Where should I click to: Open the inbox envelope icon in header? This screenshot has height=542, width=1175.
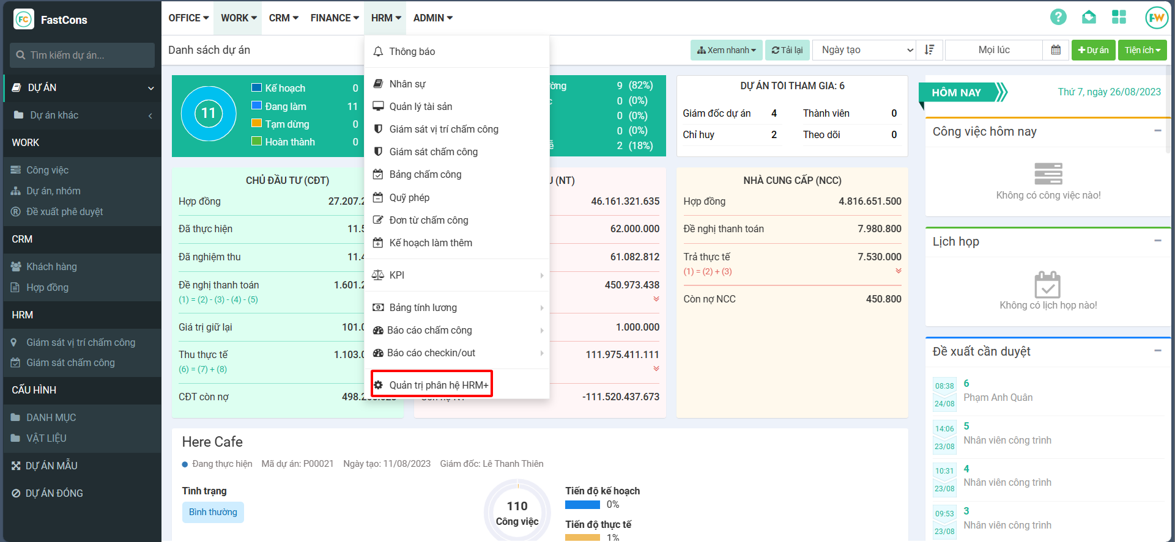pyautogui.click(x=1089, y=17)
